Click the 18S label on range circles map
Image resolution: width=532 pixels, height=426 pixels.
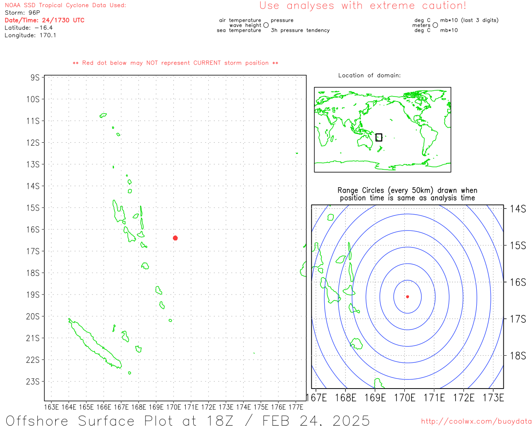point(518,356)
